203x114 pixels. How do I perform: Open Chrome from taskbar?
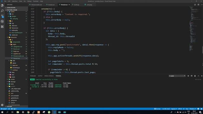coord(28,112)
